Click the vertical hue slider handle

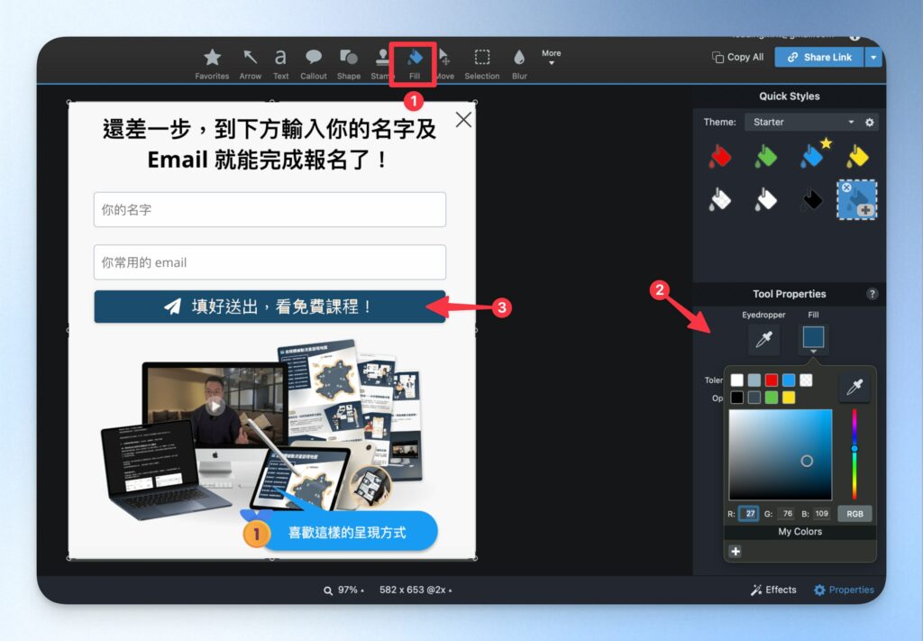tap(854, 449)
